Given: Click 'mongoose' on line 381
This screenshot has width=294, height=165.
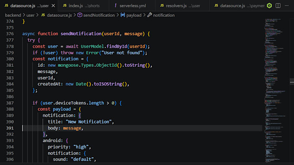Looking at the screenshot, I should pyautogui.click(x=68, y=65).
